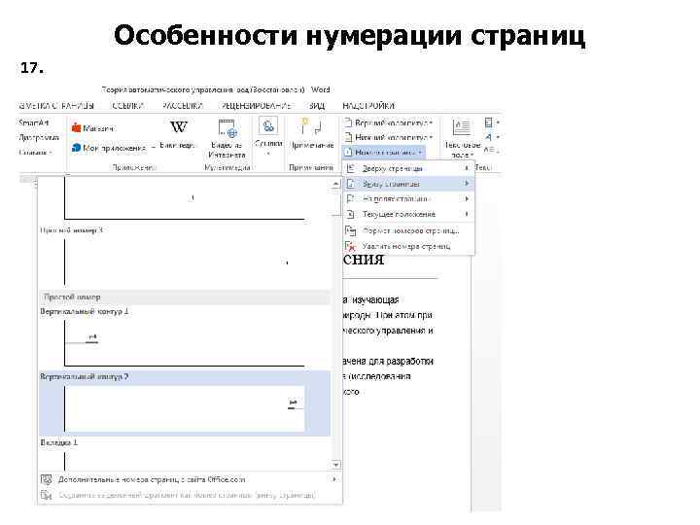The height and width of the screenshot is (525, 700).
Task: Open the РАЗМЕТКА СТРАНИЦЫ ribbon tab
Action: click(56, 106)
